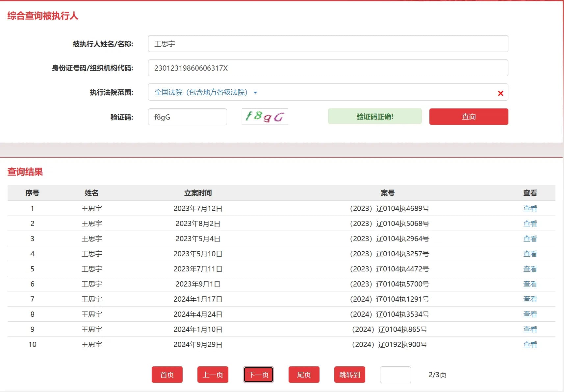View details of case 辽0104执1291号
The width and height of the screenshot is (564, 392).
[x=530, y=299]
